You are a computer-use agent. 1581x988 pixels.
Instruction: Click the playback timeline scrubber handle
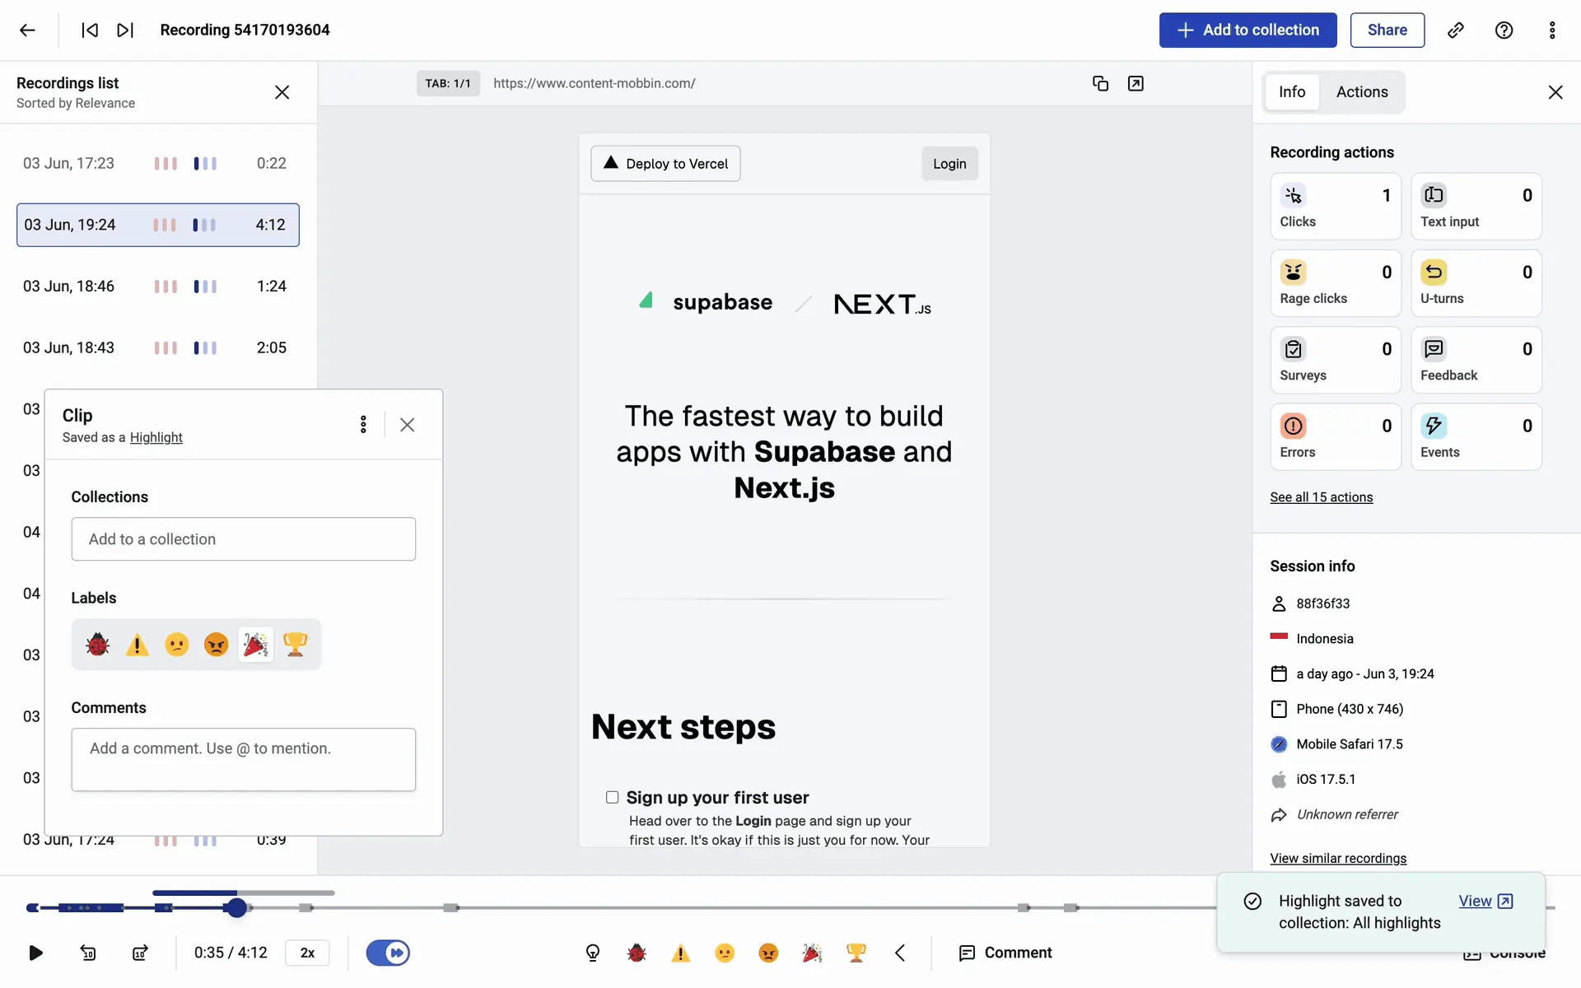click(236, 907)
